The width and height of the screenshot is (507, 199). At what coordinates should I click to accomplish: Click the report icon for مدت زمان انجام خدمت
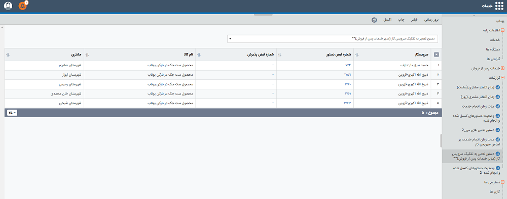pyautogui.click(x=498, y=106)
